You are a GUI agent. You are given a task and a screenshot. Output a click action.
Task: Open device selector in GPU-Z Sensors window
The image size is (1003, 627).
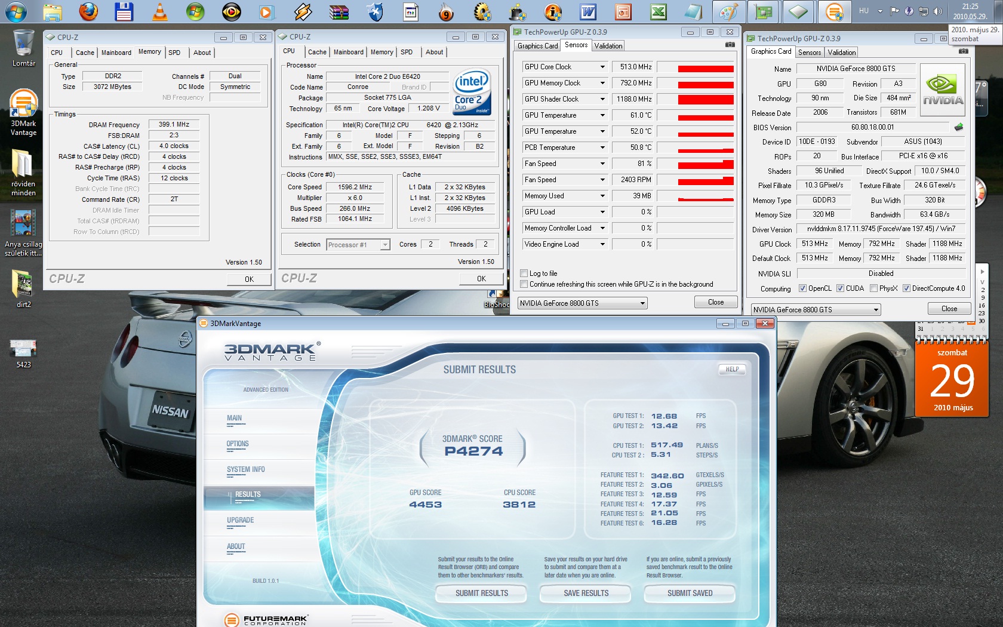tap(582, 303)
